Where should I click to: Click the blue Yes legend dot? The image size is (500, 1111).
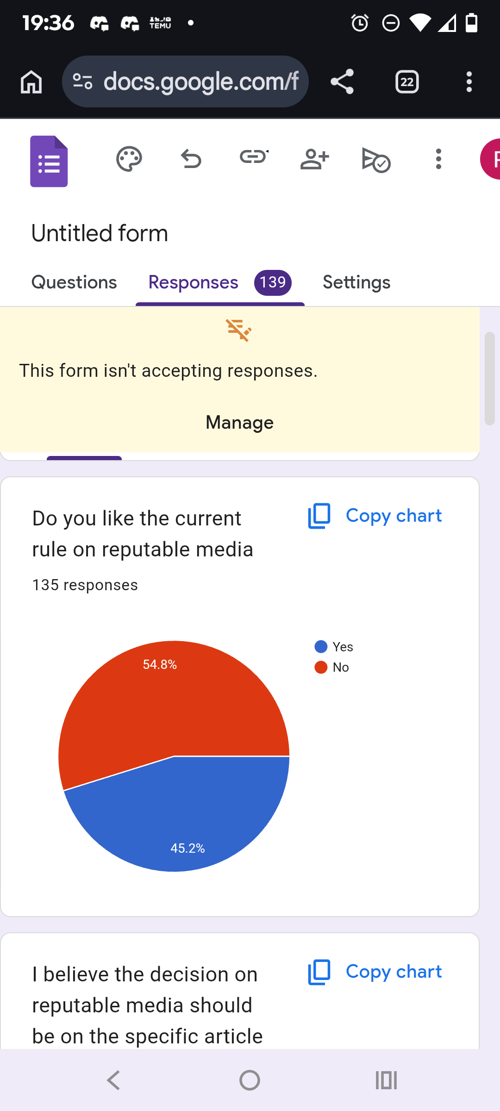321,647
